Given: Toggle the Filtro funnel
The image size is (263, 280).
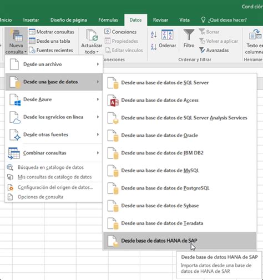Looking at the screenshot, I should tap(189, 38).
